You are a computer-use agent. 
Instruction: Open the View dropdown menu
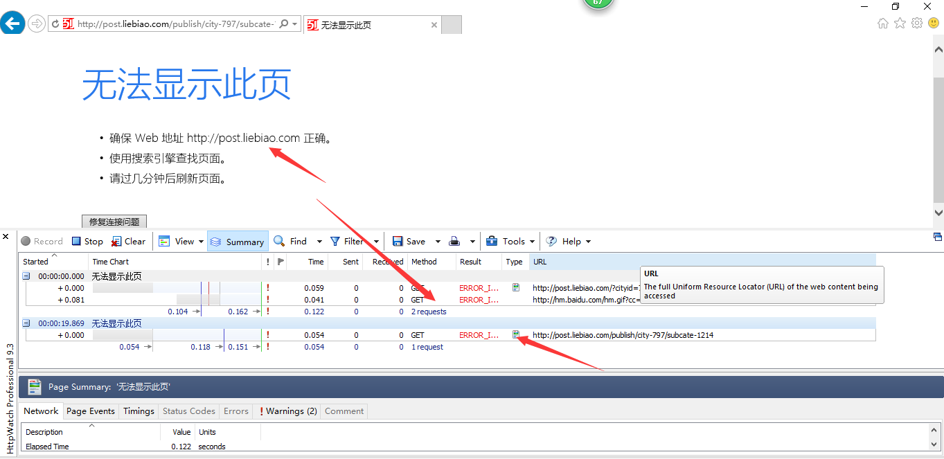click(x=181, y=242)
